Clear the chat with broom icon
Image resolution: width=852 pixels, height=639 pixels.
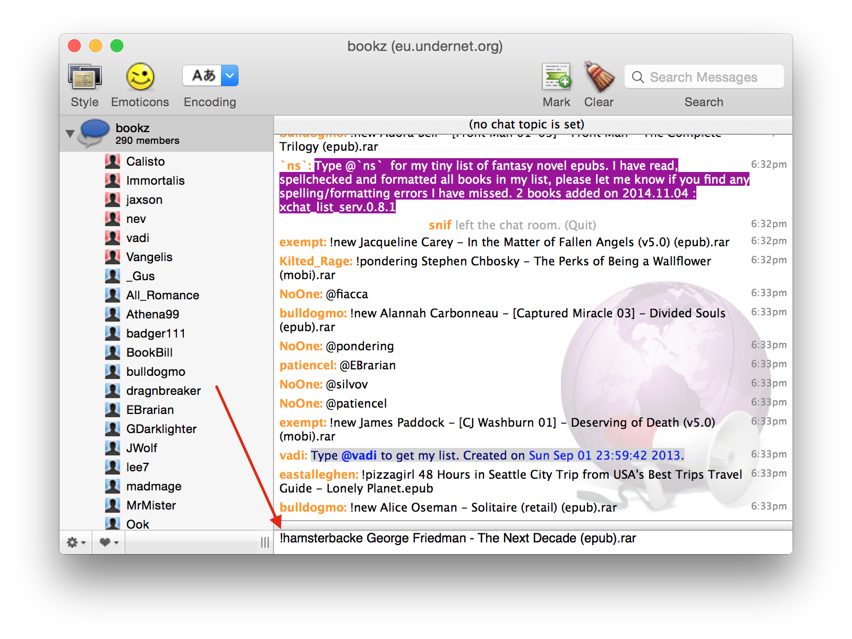click(x=599, y=78)
